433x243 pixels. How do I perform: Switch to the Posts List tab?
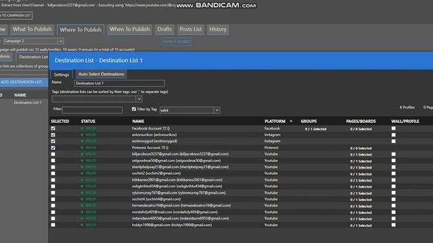pos(191,29)
